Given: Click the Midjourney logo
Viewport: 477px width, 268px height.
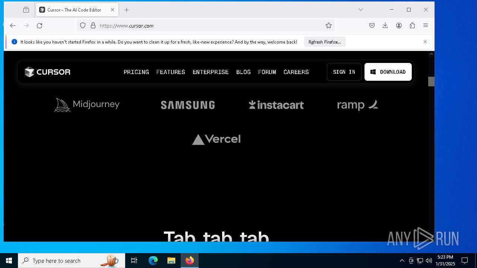Looking at the screenshot, I should tap(87, 105).
